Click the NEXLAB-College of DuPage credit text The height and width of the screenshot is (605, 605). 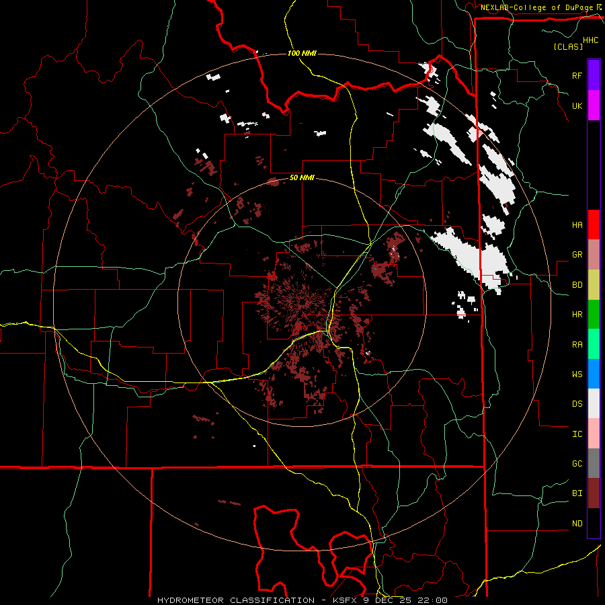tap(536, 7)
